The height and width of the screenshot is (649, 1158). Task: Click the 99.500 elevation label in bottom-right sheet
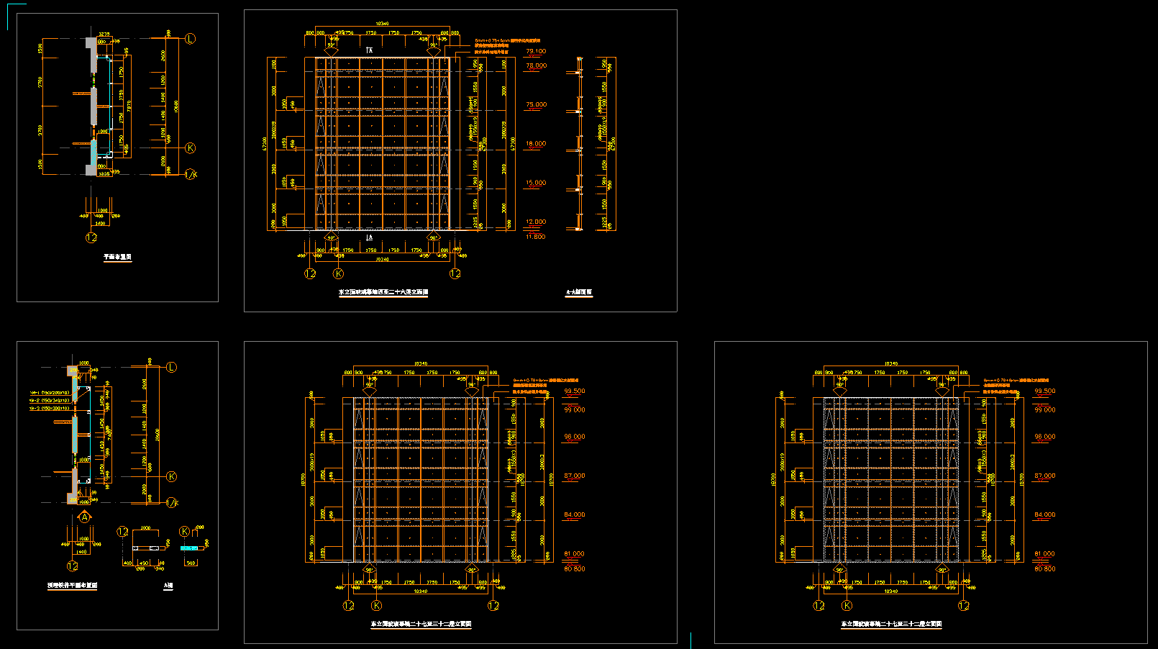1044,391
